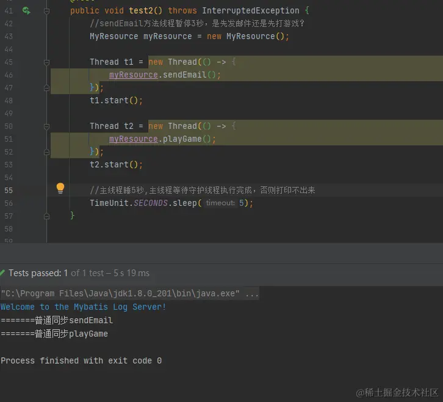The height and width of the screenshot is (402, 443).
Task: Click the '=======普通同步playGame' console output line
Action: click(54, 334)
